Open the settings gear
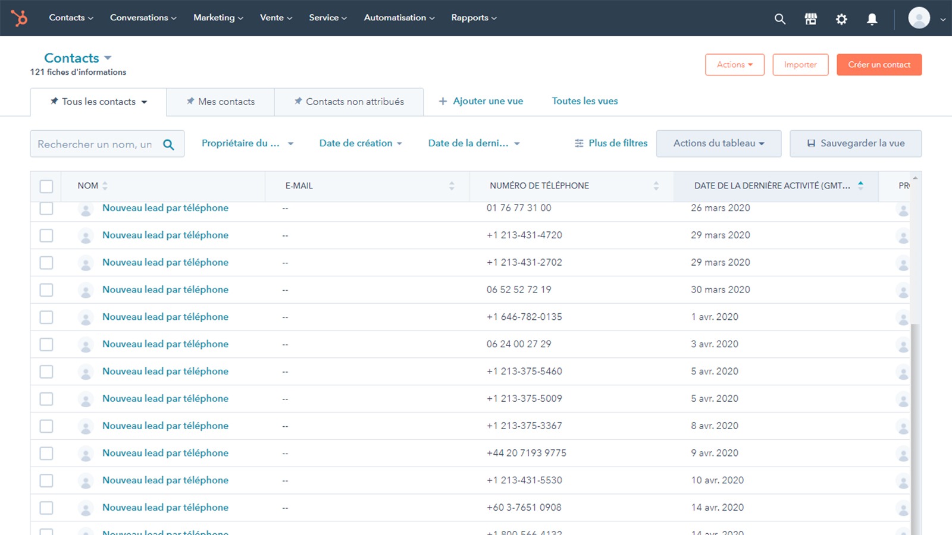 [841, 18]
